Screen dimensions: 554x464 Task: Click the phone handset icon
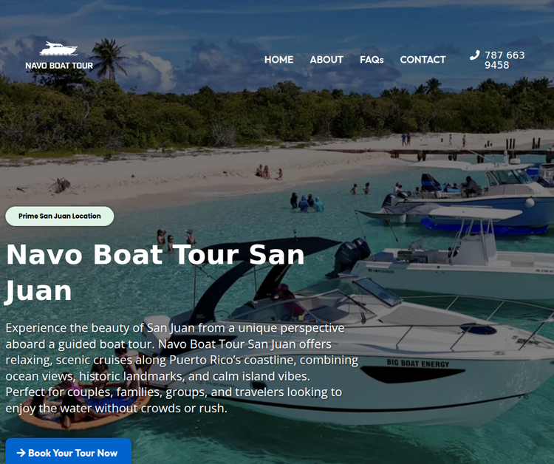(x=474, y=55)
